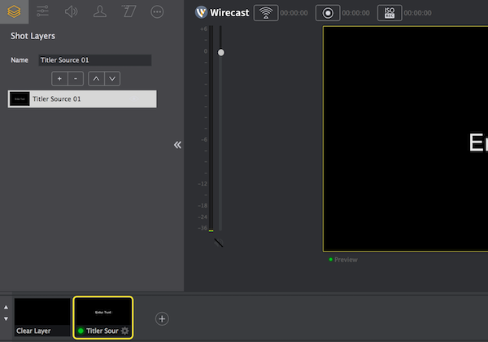Start streaming with the broadcast button
Image resolution: width=488 pixels, height=342 pixels.
(265, 13)
